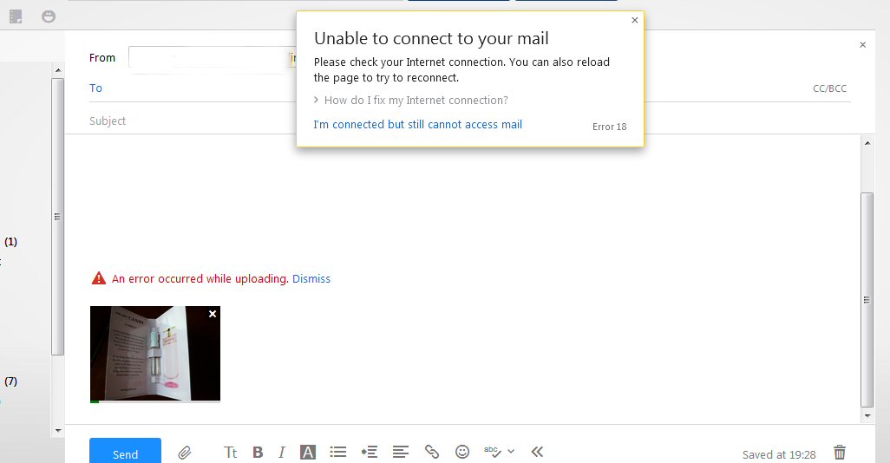
Task: Click the paperclip attach file icon
Action: click(x=185, y=453)
